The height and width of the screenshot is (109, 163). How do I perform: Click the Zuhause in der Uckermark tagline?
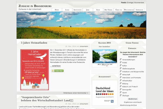tap(30, 9)
